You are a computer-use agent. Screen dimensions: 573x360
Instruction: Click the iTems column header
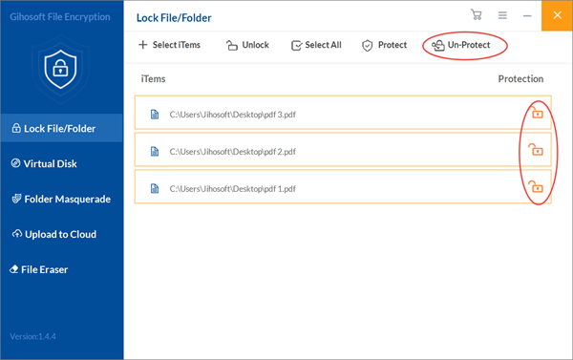(153, 79)
